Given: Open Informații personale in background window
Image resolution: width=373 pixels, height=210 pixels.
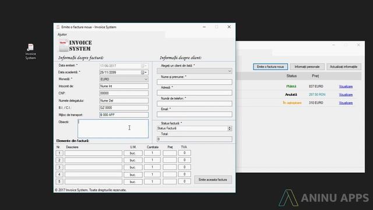Looking at the screenshot, I should point(307,66).
